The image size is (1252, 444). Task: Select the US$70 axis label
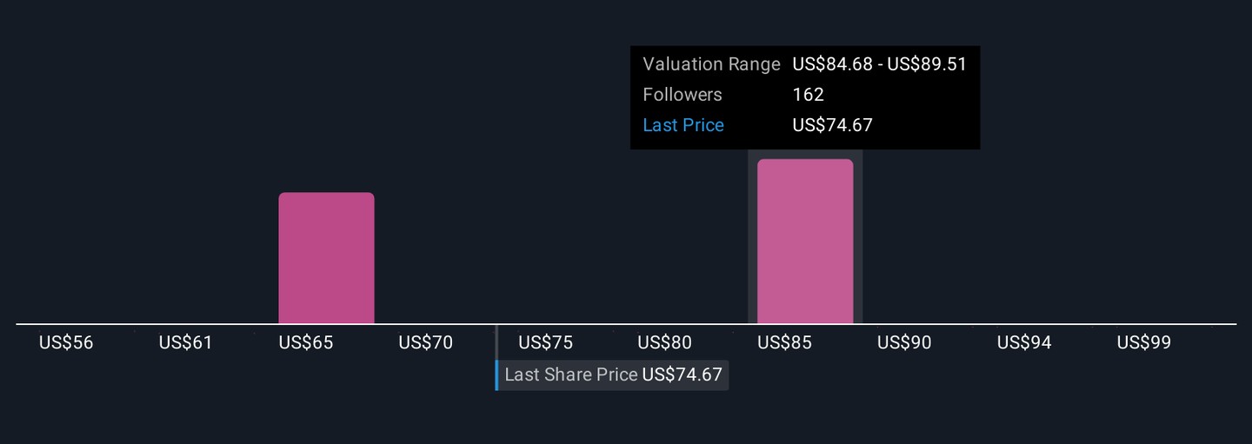426,343
